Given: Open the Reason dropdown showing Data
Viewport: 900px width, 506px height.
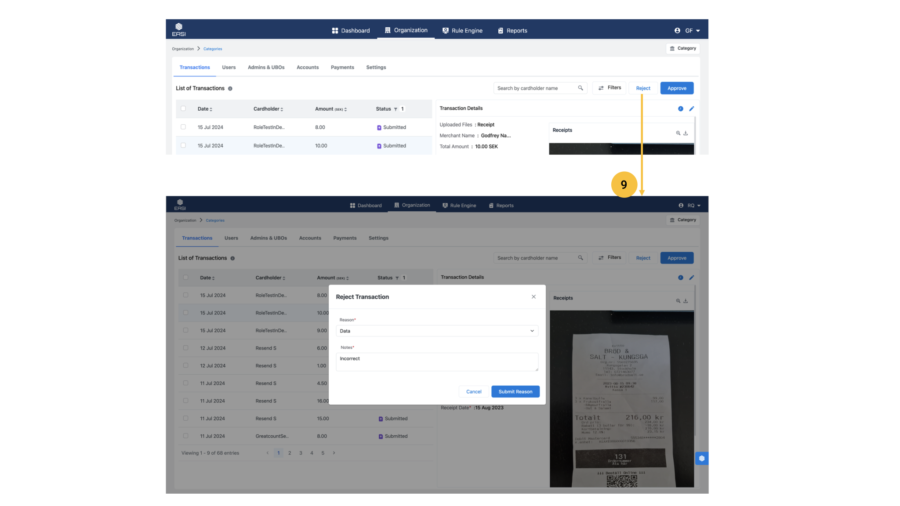Looking at the screenshot, I should click(437, 331).
